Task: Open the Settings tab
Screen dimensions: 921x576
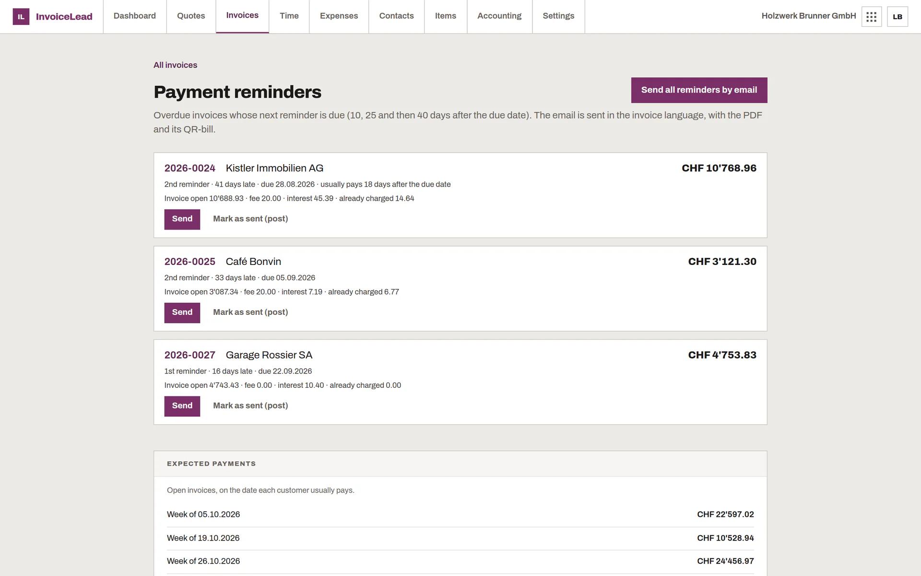Action: point(558,16)
